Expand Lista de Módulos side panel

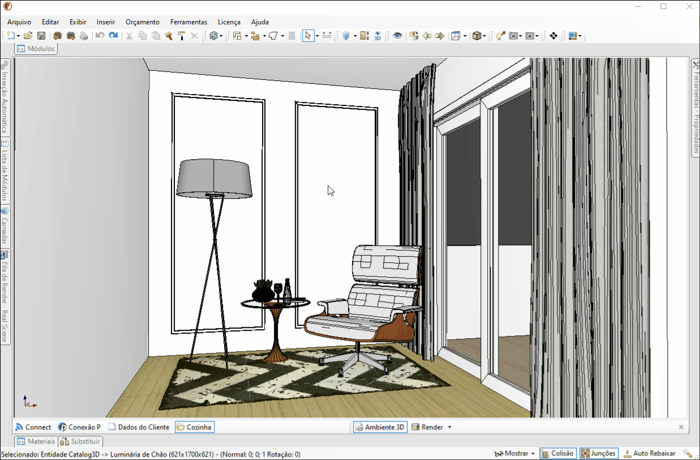[5, 171]
